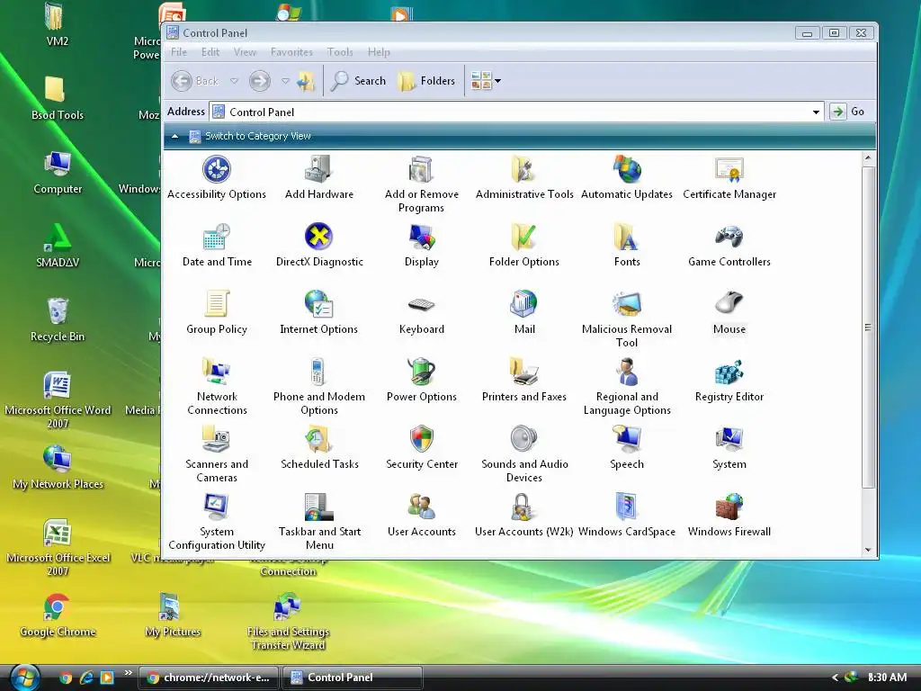
Task: Expand the Address bar dropdown arrow
Action: point(816,112)
